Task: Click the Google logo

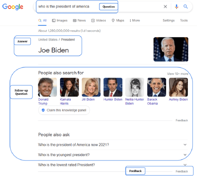Action: (x=13, y=7)
